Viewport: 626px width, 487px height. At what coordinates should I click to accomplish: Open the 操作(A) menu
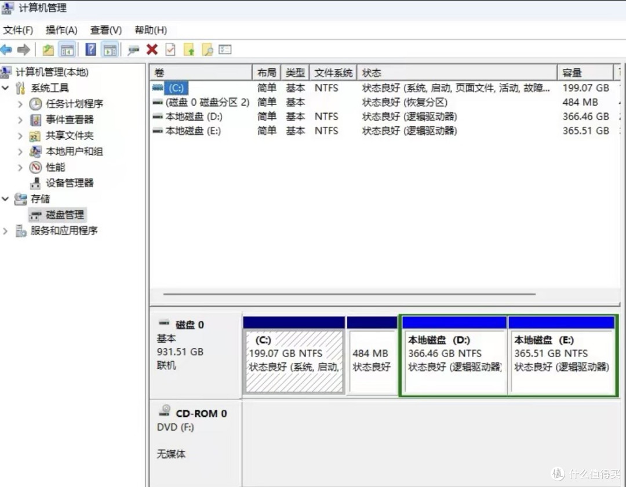[x=61, y=30]
